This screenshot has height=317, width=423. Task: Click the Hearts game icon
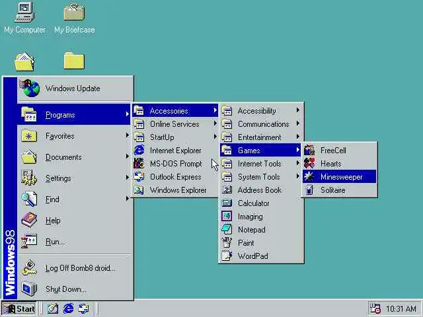pyautogui.click(x=309, y=163)
